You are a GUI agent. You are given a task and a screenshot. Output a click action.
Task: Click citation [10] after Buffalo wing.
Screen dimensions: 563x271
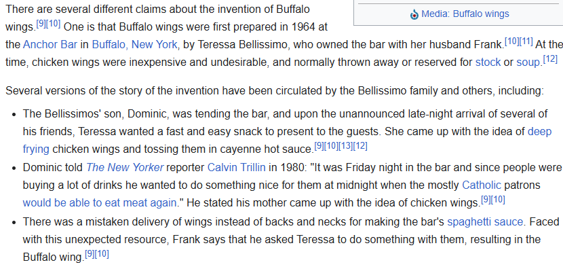click(102, 255)
